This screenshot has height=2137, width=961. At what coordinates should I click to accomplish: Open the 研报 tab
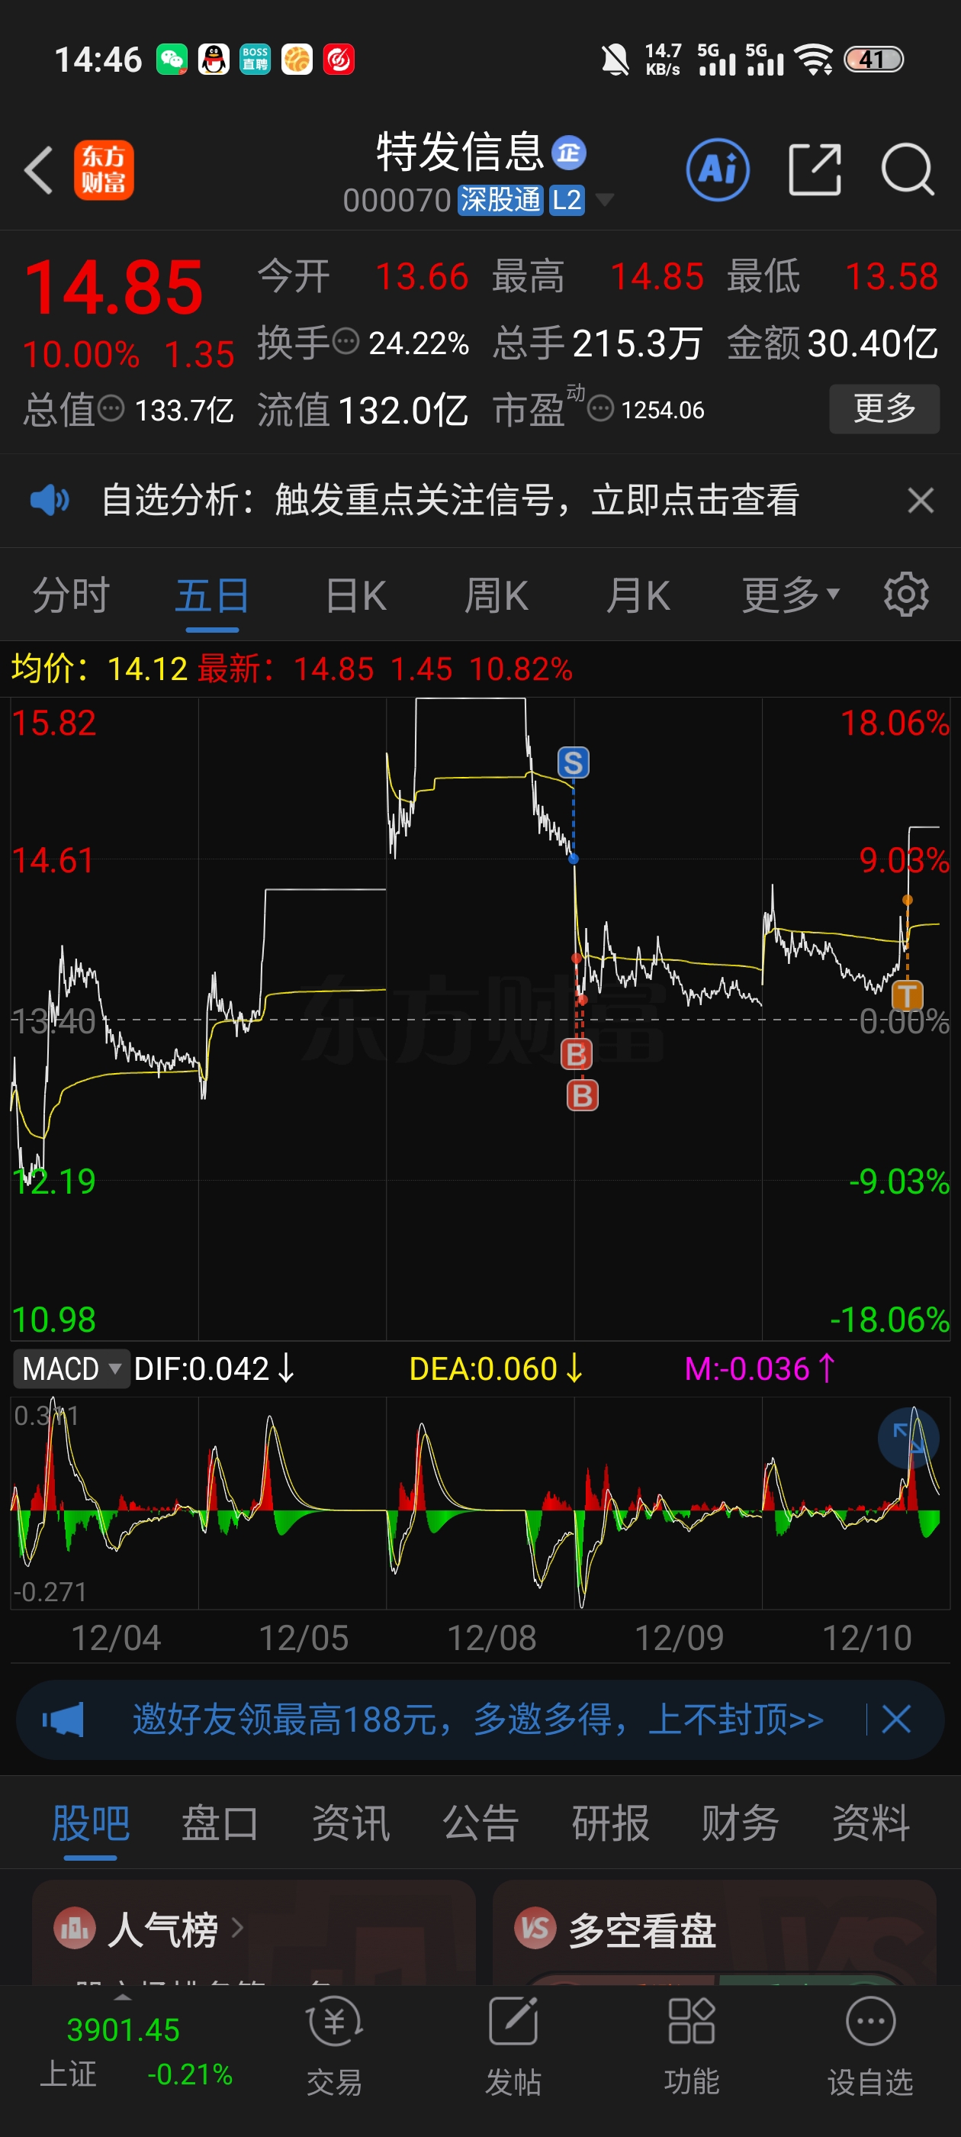coord(610,1823)
